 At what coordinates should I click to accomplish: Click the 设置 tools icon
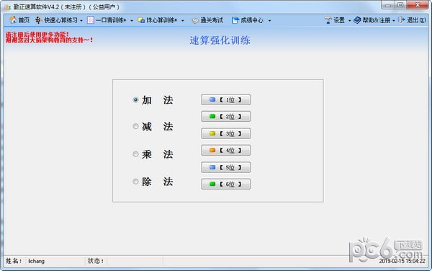(x=328, y=20)
